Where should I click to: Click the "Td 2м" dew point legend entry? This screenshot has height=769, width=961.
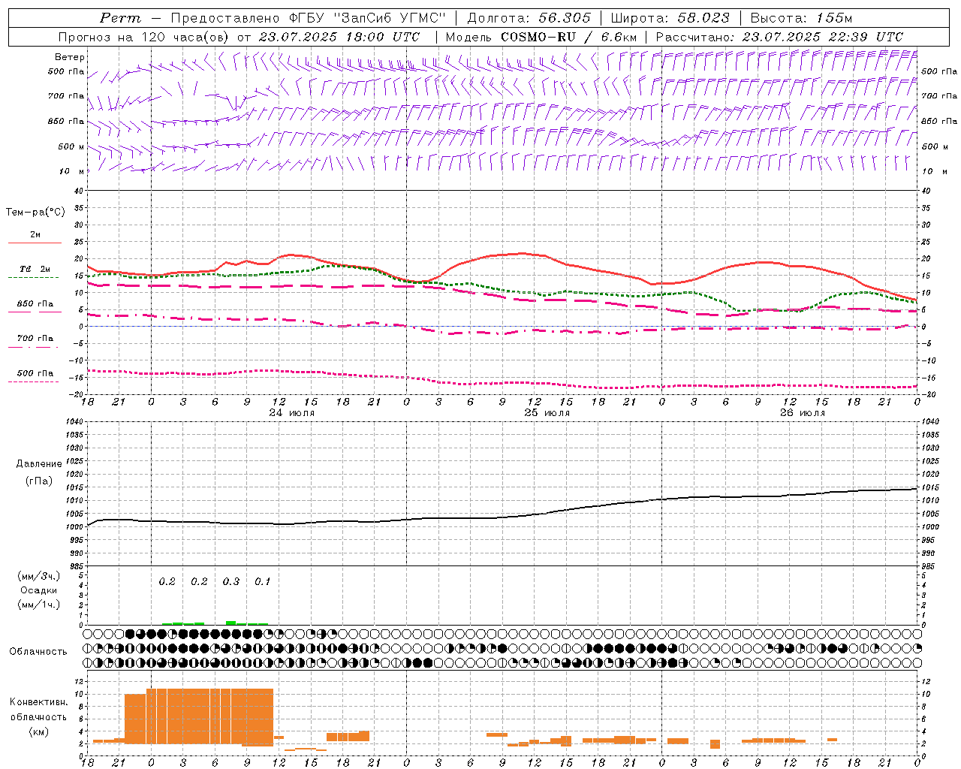click(35, 269)
